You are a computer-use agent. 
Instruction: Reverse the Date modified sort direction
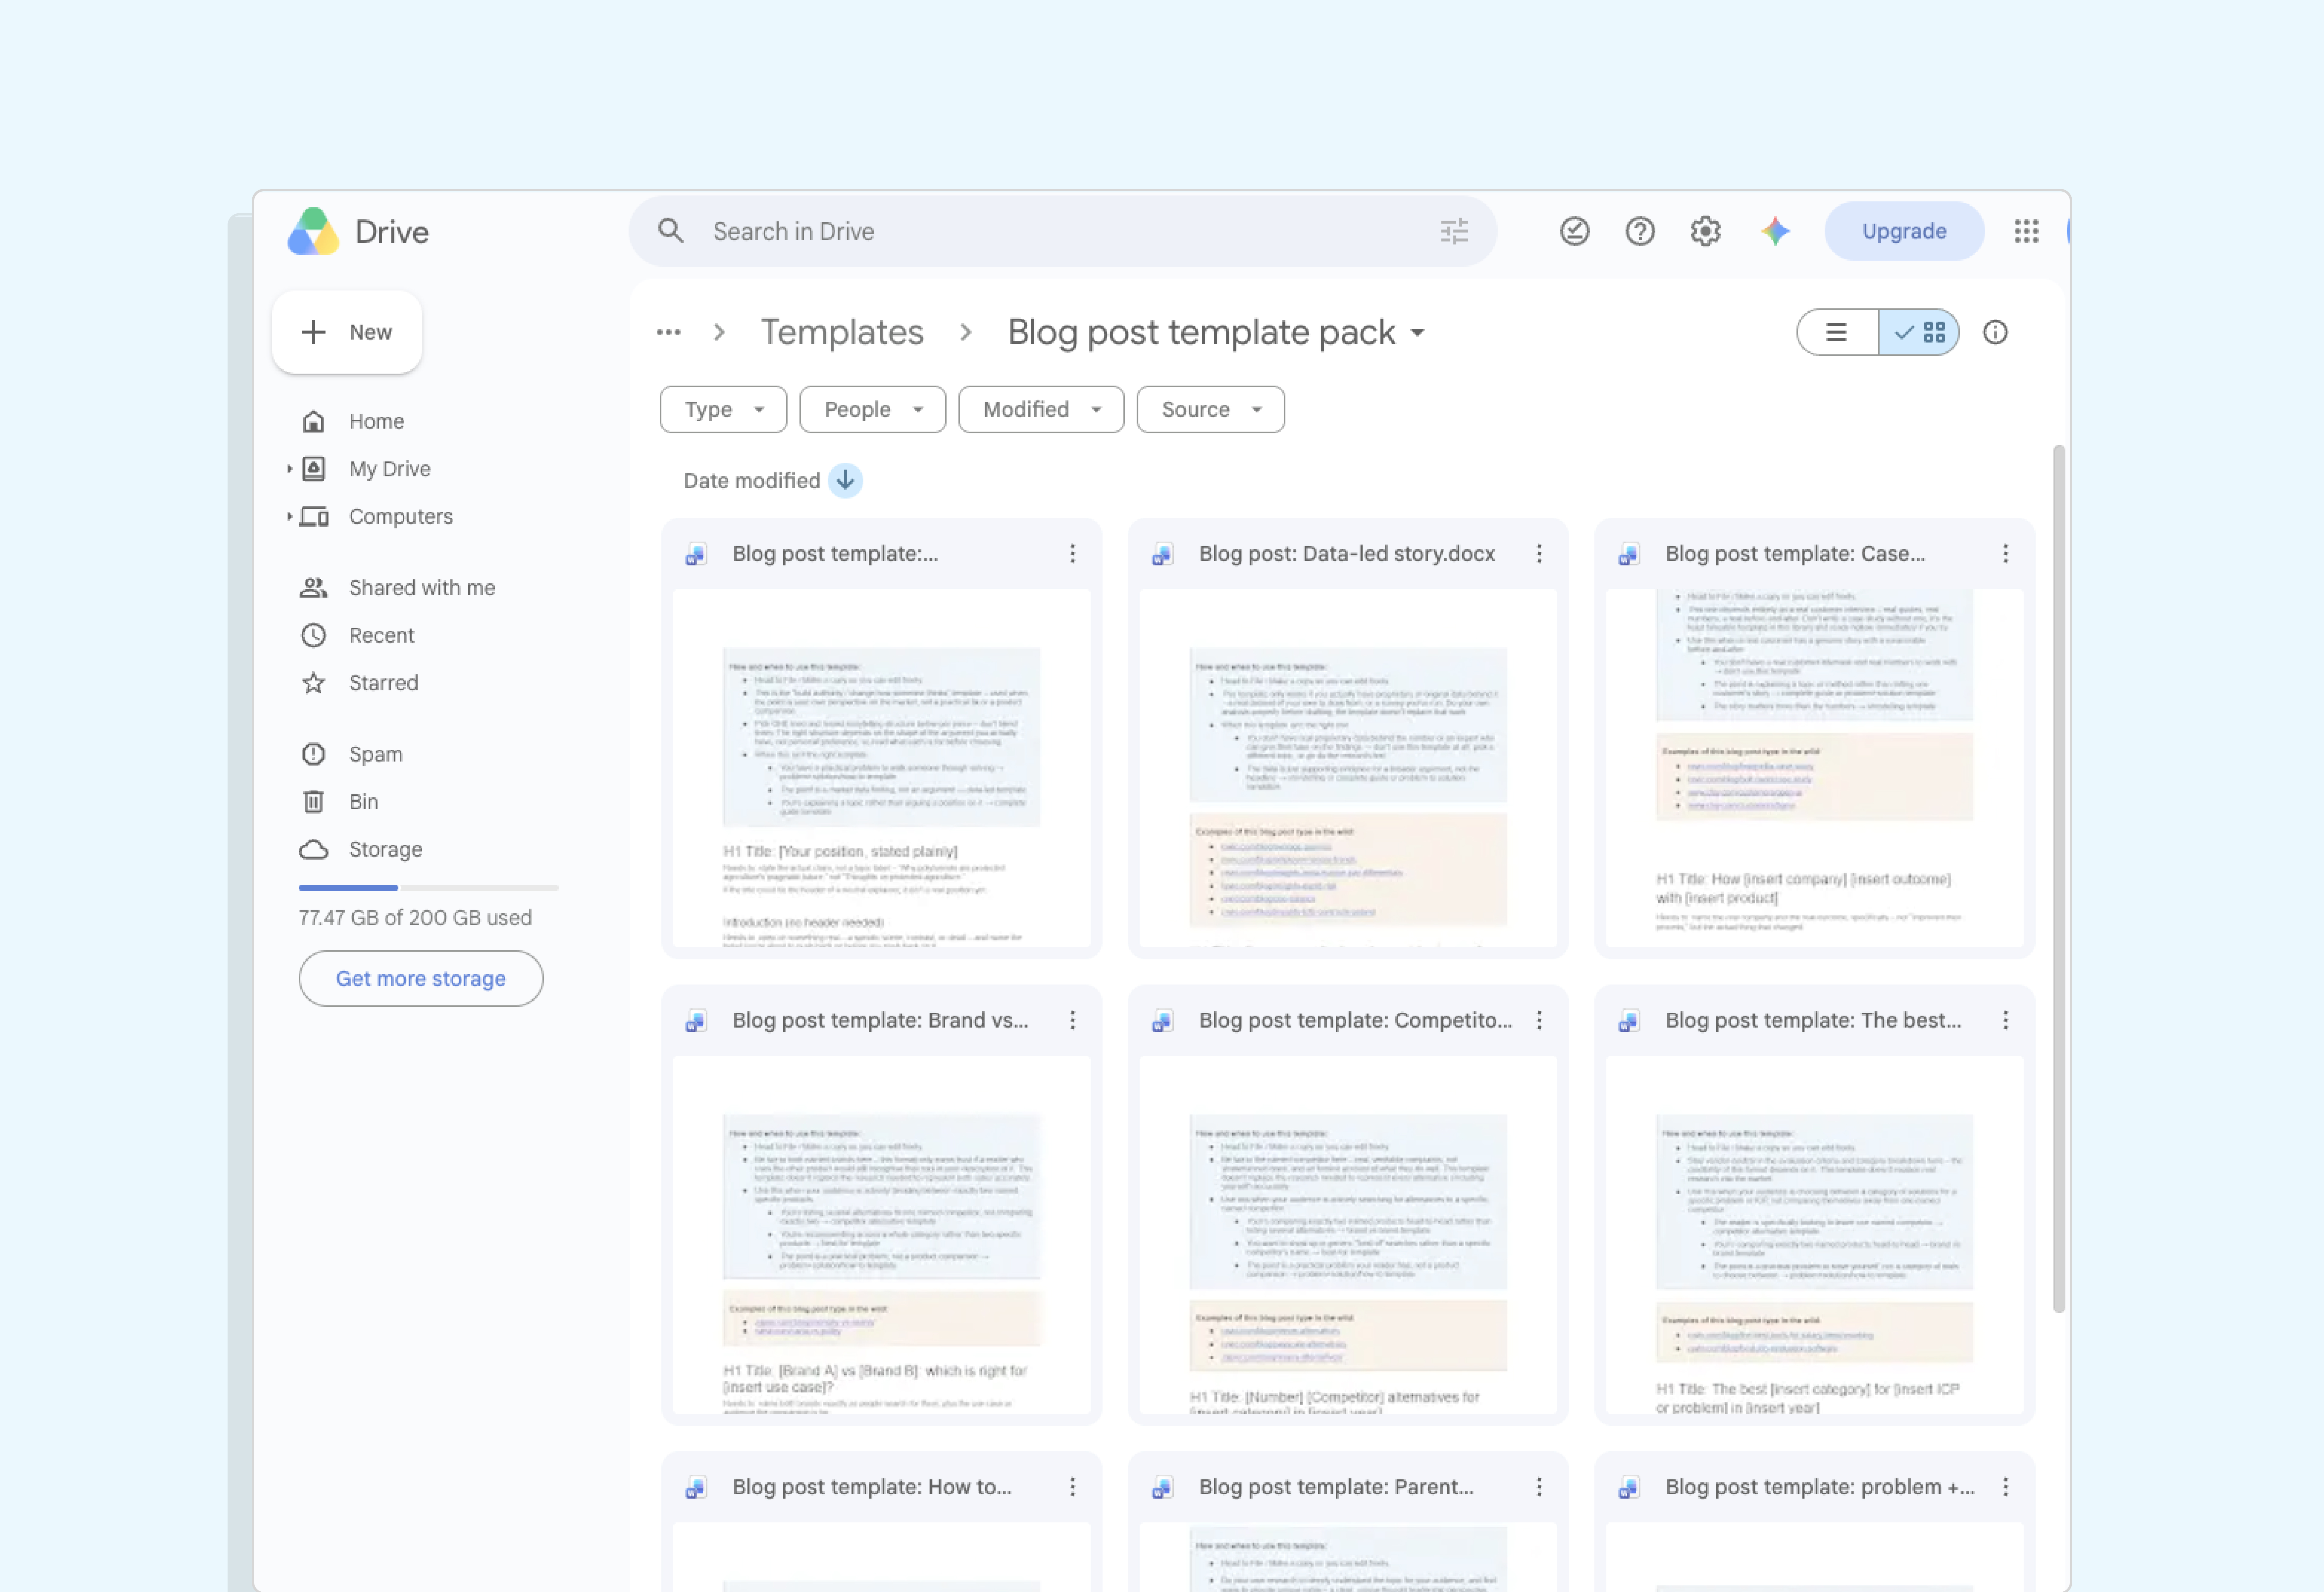pyautogui.click(x=845, y=480)
